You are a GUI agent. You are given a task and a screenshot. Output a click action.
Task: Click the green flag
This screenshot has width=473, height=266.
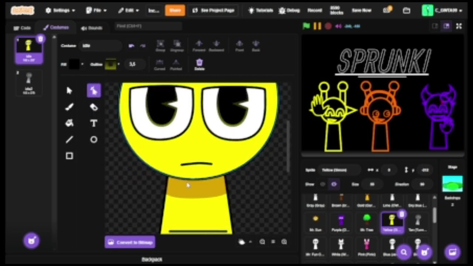pos(306,26)
